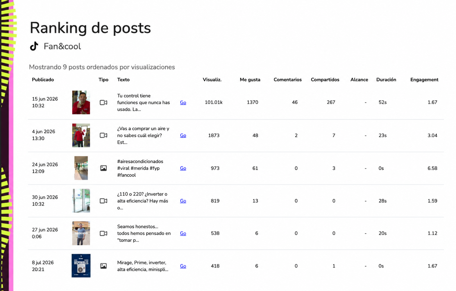This screenshot has height=291, width=456.
Task: Open thumbnail of 30 jun 2026 post
Action: [81, 201]
